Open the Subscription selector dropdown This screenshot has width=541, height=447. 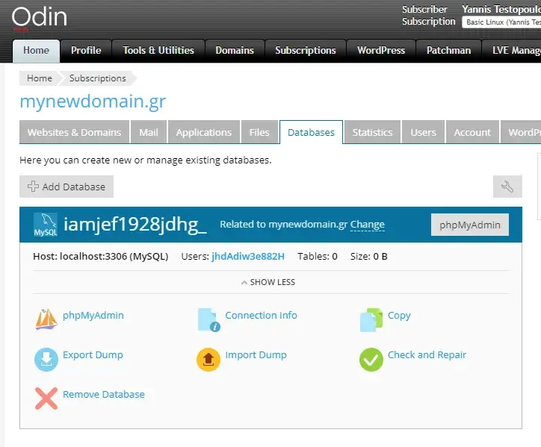501,22
